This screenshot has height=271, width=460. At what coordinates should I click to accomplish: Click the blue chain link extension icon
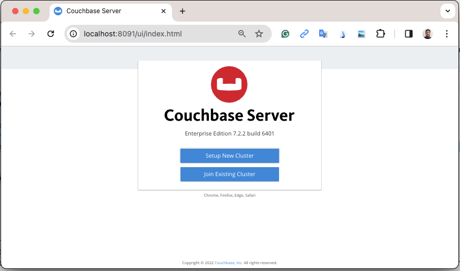(304, 34)
